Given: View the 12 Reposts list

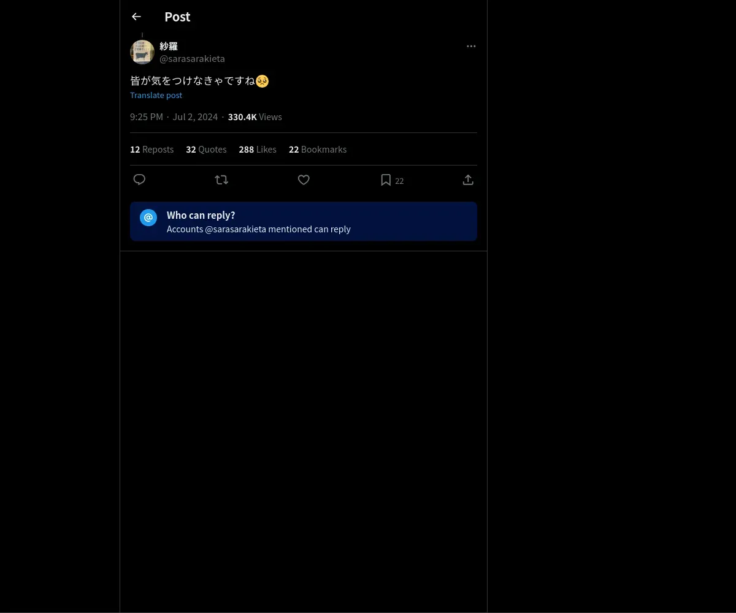Looking at the screenshot, I should coord(151,150).
